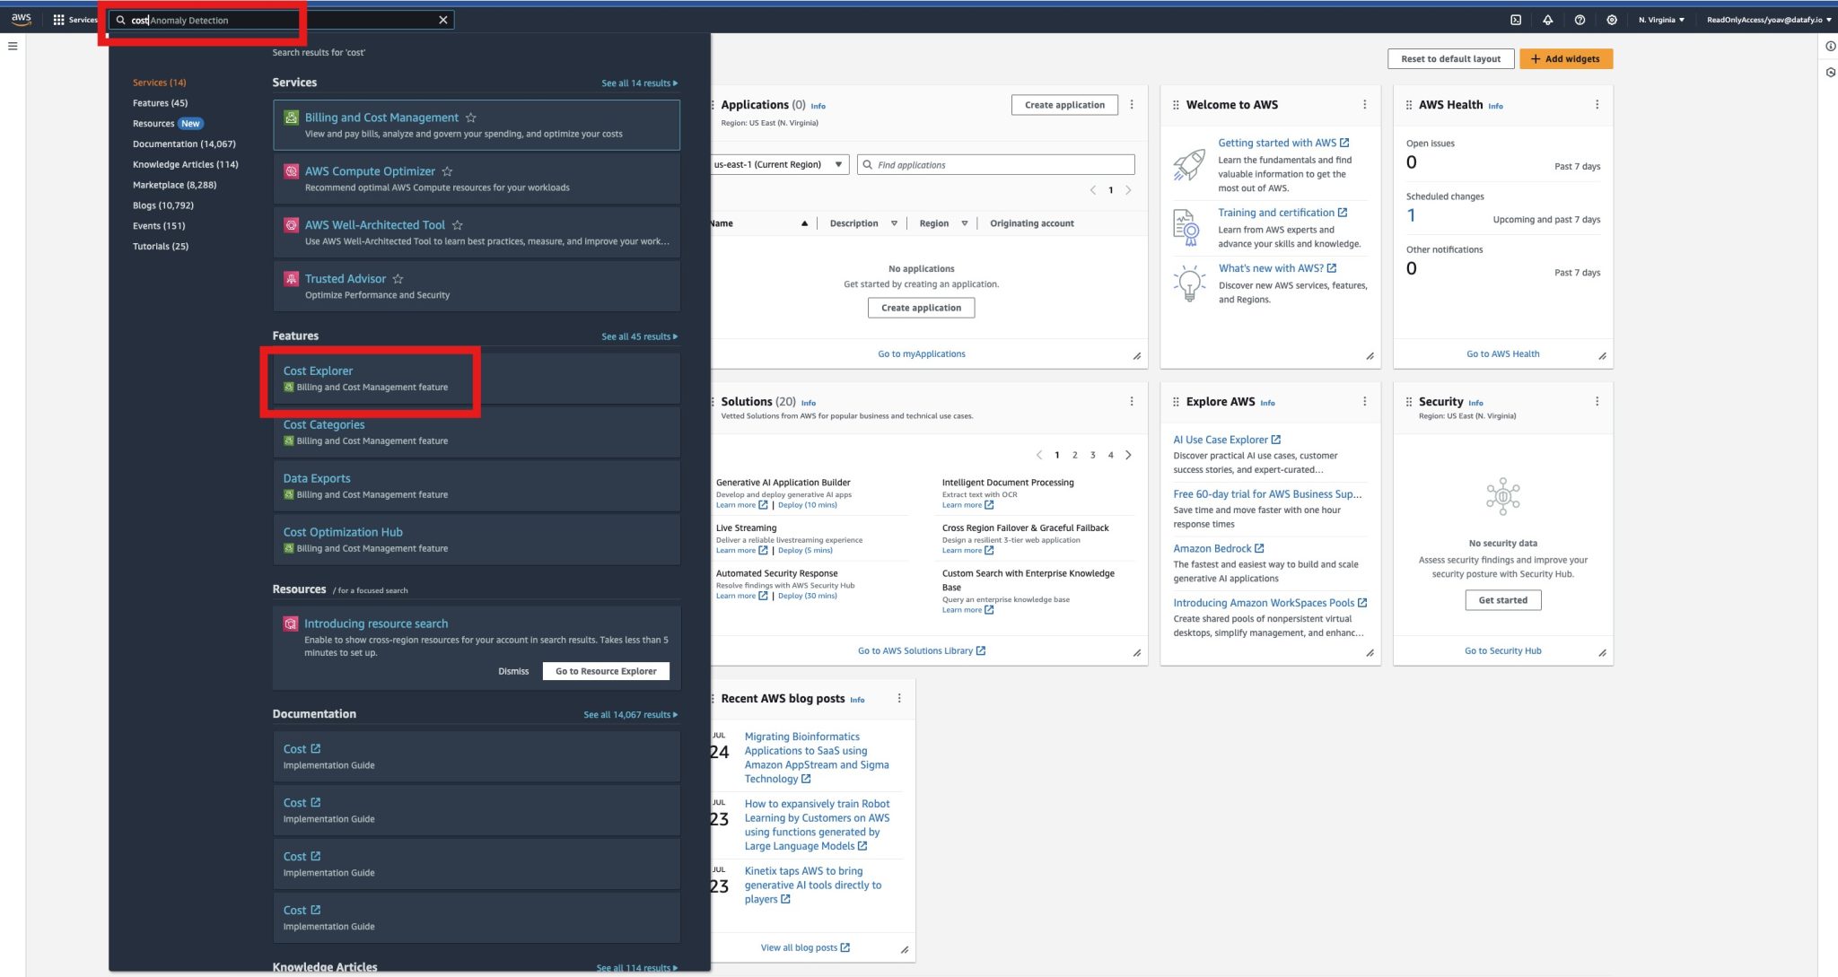Select Features category in search results
Screen dimensions: 1838x977
click(161, 102)
